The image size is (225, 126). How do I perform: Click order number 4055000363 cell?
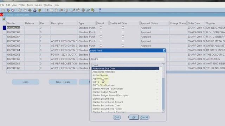coord(15,55)
